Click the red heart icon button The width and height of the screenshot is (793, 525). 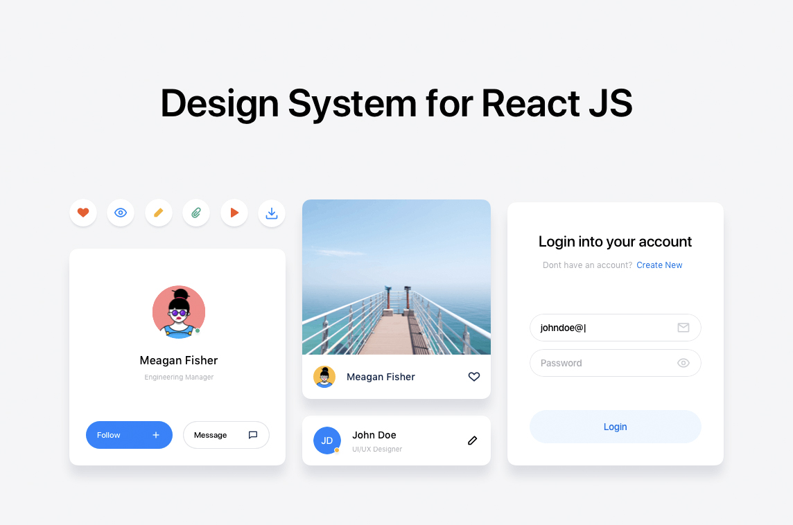83,213
